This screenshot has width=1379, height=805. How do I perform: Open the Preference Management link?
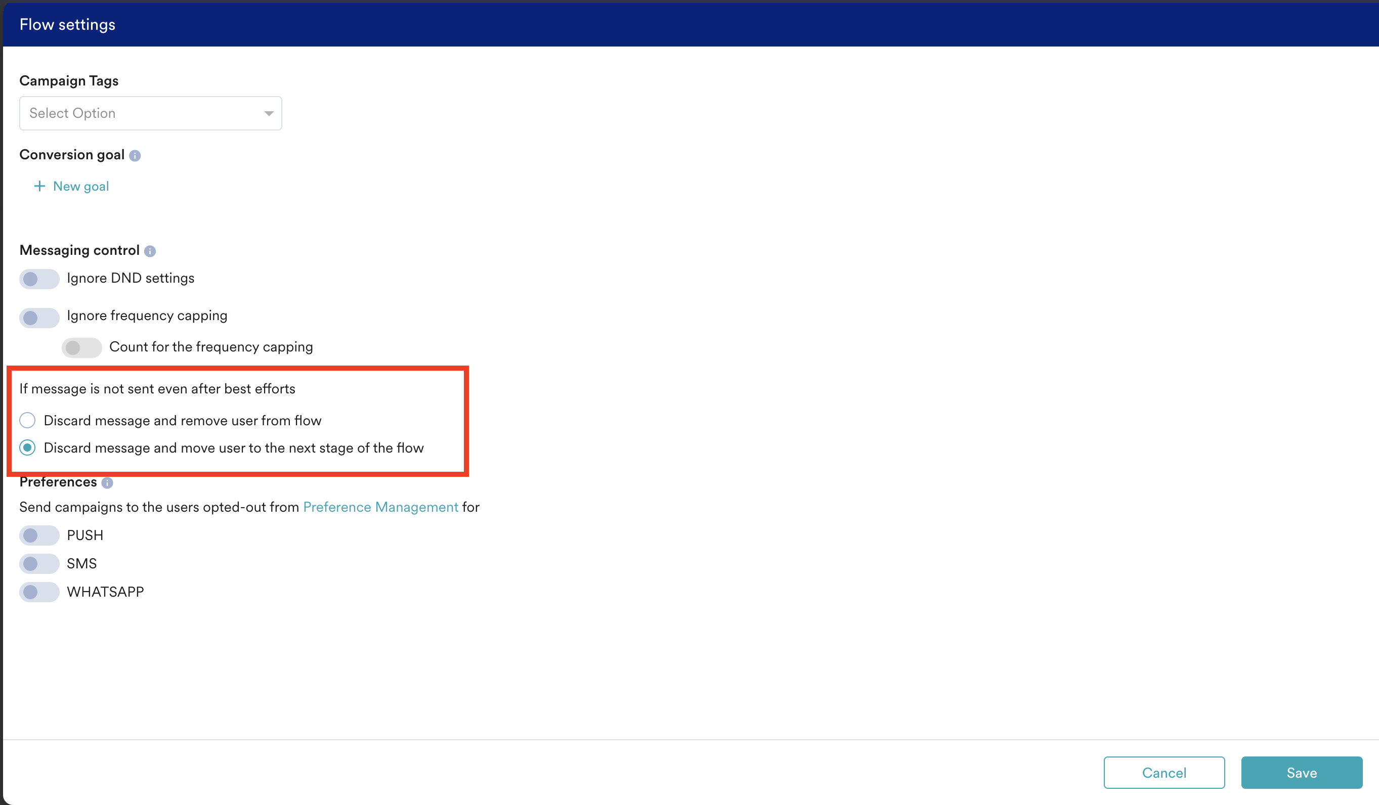tap(380, 508)
